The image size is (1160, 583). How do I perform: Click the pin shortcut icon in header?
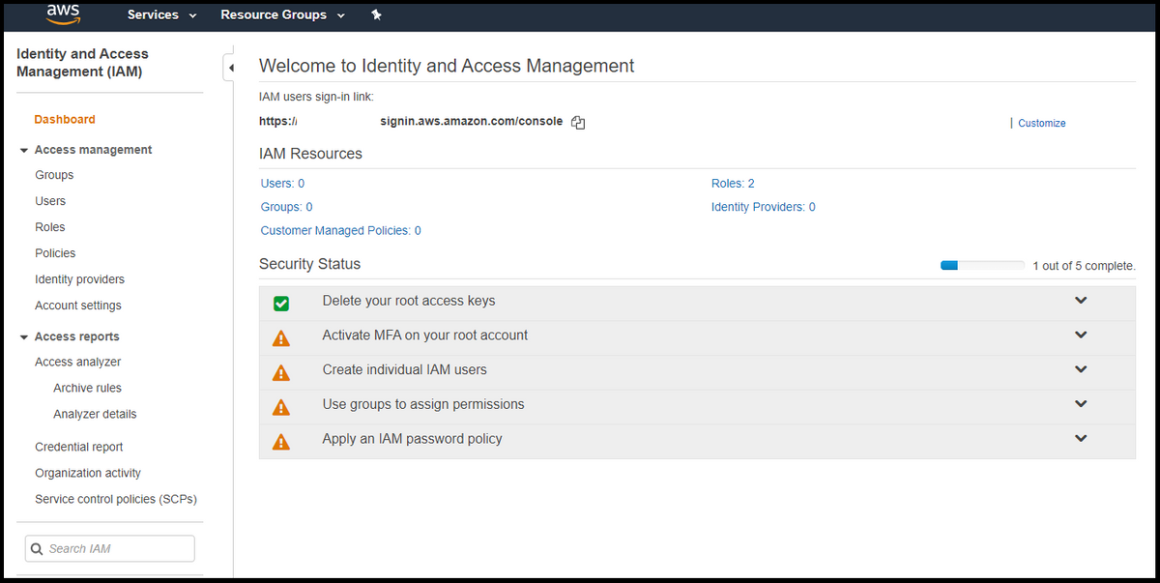(376, 15)
